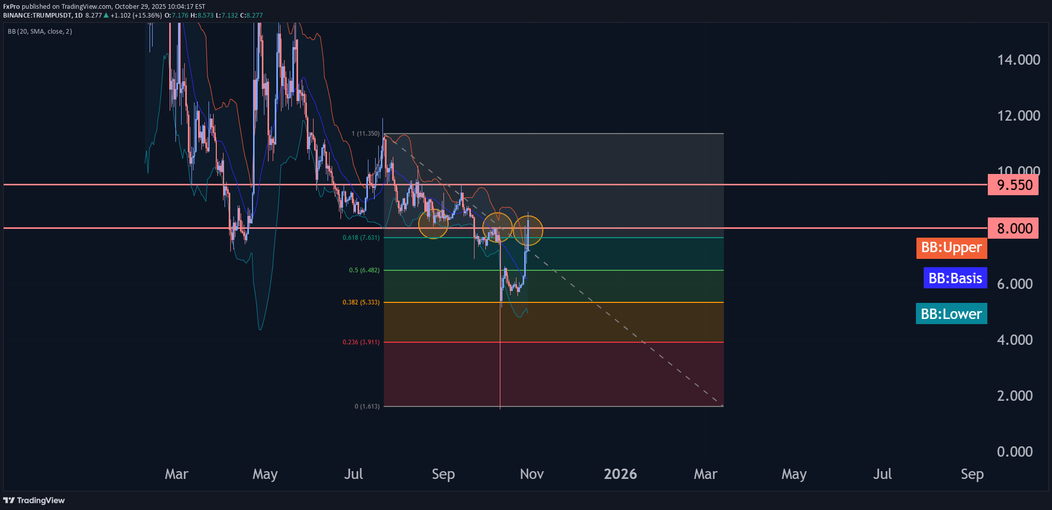This screenshot has width=1052, height=510.
Task: Click the 1 (11.350) Fibonacci top label
Action: [365, 134]
